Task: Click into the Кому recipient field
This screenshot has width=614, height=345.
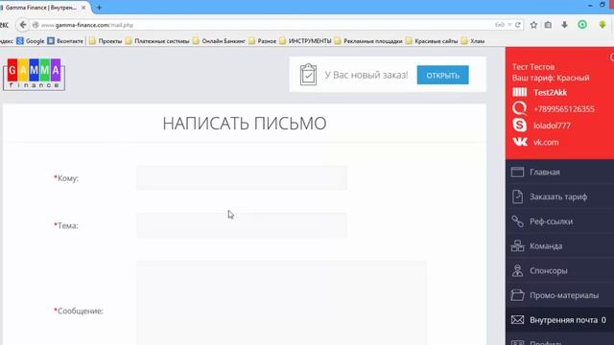Action: [242, 178]
